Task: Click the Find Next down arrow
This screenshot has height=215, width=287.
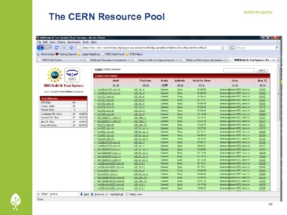Action: (x=81, y=194)
